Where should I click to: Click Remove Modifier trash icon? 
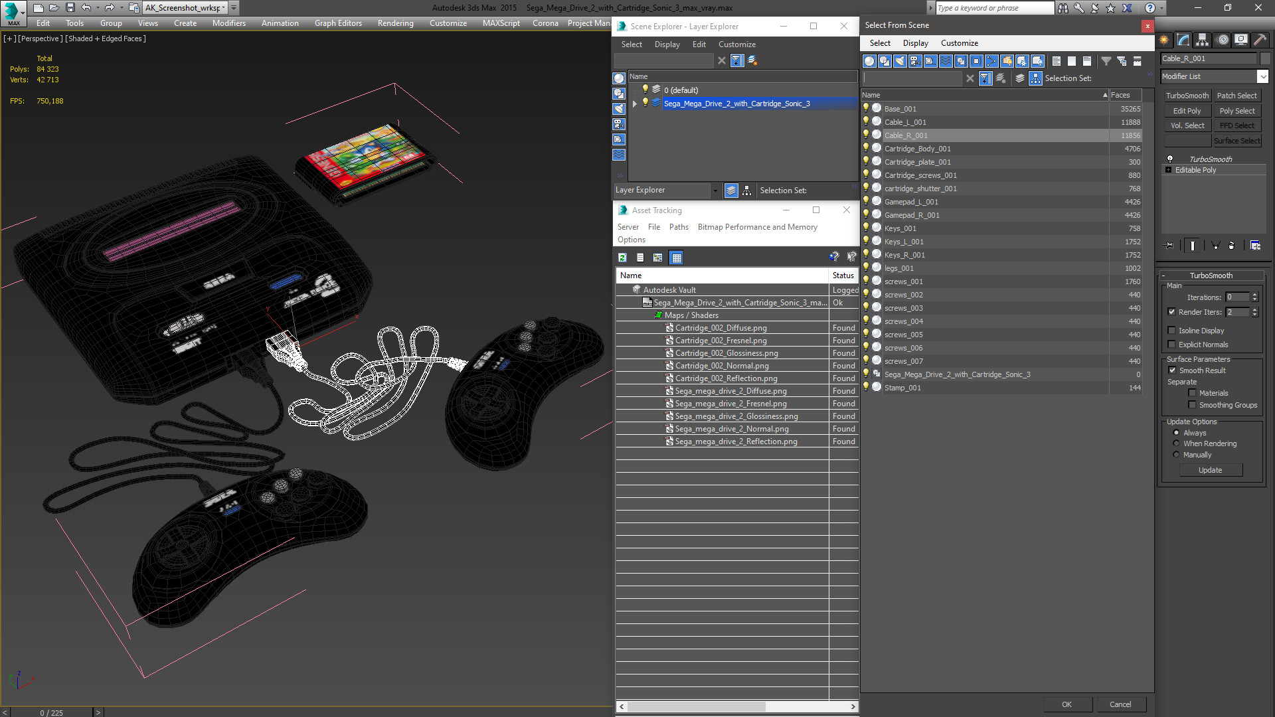click(x=1232, y=246)
